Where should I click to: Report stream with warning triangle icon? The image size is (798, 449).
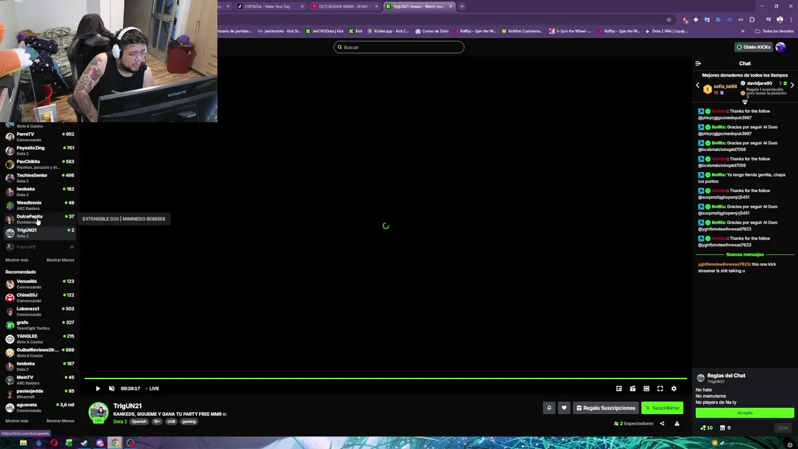[x=677, y=423]
